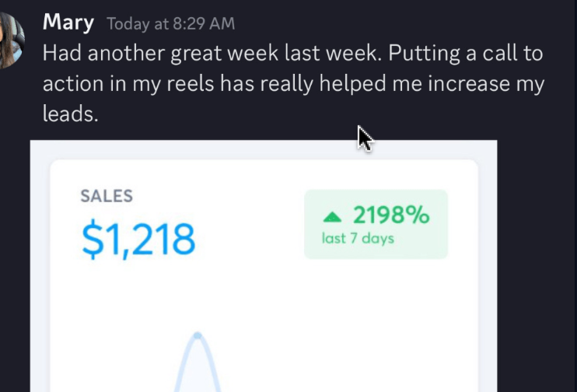The width and height of the screenshot is (577, 392).
Task: Open the sales screenshot image attachment
Action: click(x=264, y=266)
